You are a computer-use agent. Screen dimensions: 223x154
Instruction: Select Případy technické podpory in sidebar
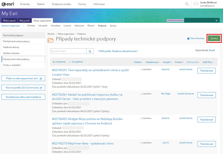coord(23,59)
